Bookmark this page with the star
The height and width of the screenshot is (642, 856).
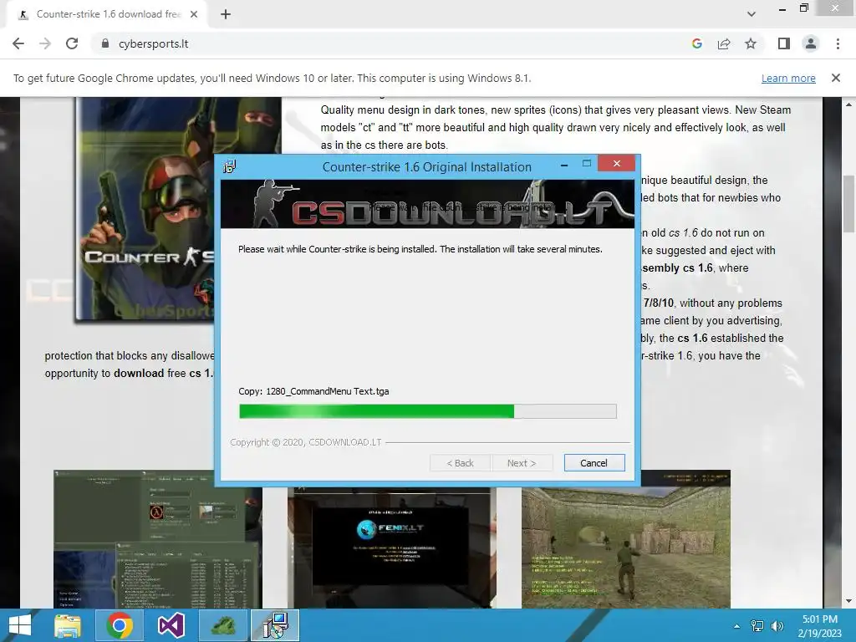pyautogui.click(x=751, y=43)
